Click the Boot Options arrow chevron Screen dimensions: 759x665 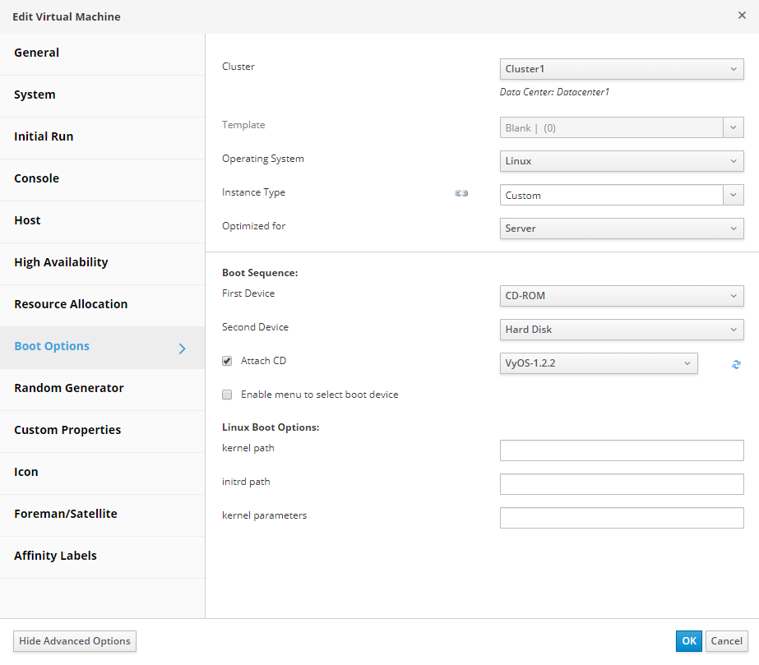click(183, 349)
